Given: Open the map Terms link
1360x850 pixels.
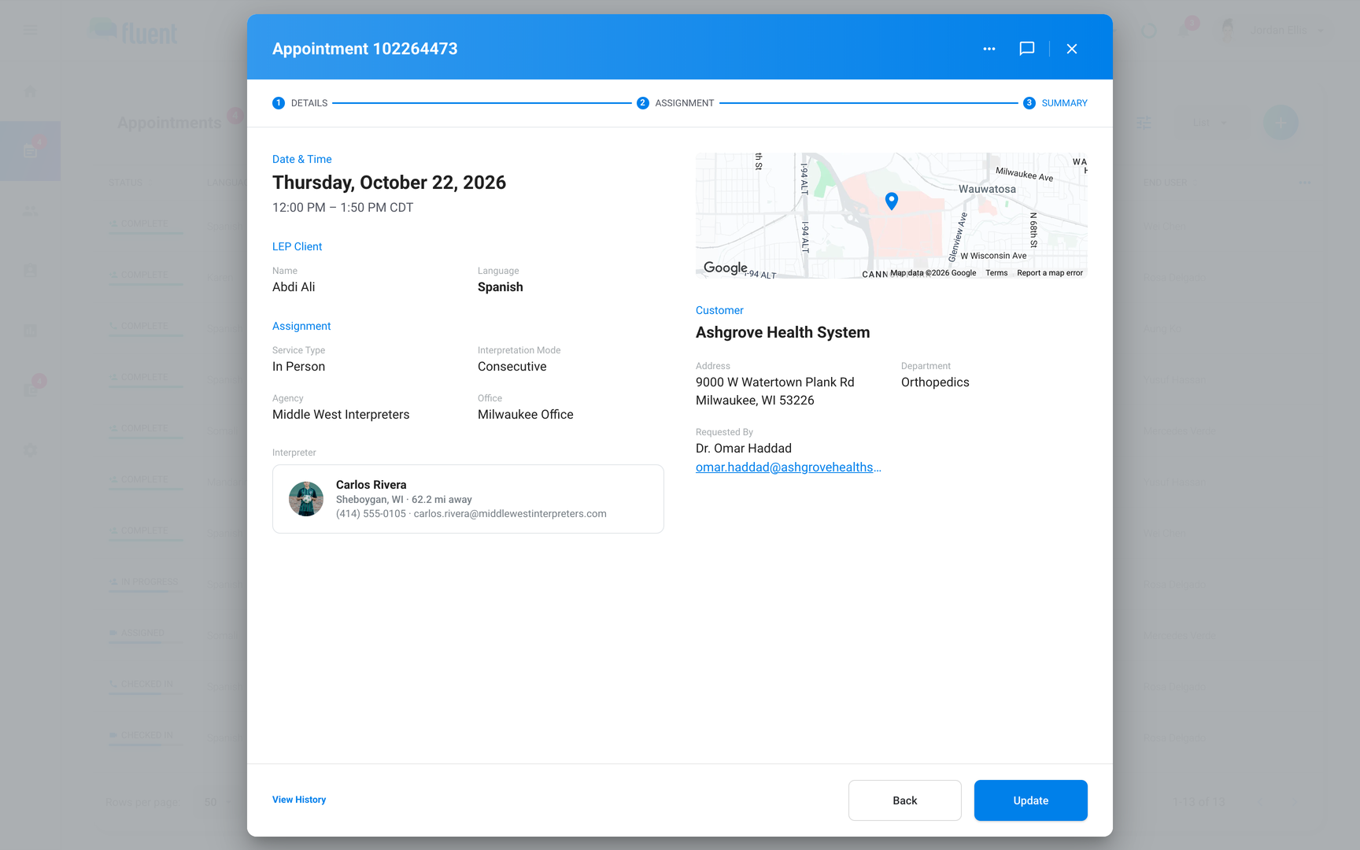Looking at the screenshot, I should pyautogui.click(x=996, y=273).
